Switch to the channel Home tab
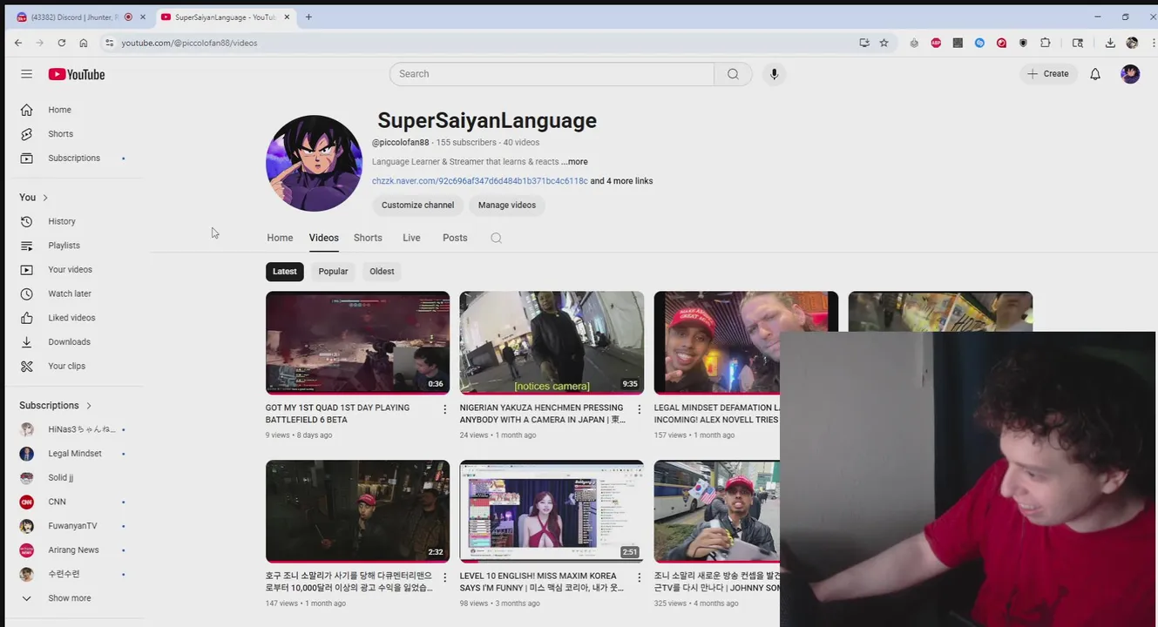The image size is (1158, 627). pyautogui.click(x=280, y=238)
